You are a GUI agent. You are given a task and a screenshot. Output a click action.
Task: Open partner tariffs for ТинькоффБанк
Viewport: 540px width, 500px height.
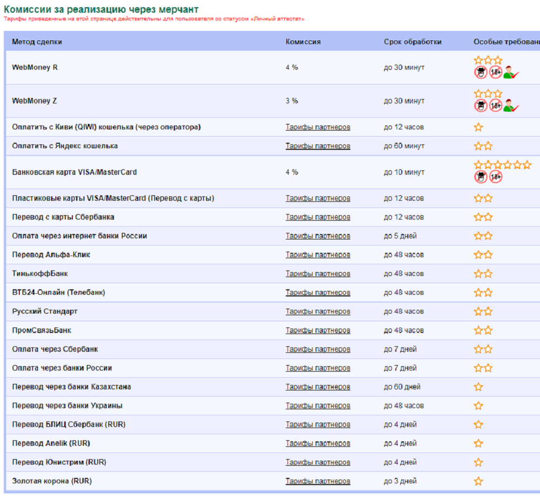click(318, 274)
